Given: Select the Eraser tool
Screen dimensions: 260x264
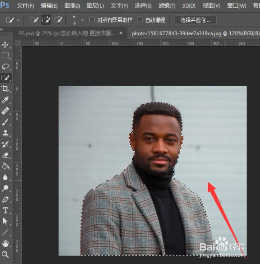Looking at the screenshot, I should pos(5,155).
